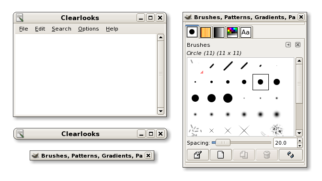
Task: Switch to the Patterns tab
Action: click(x=206, y=32)
